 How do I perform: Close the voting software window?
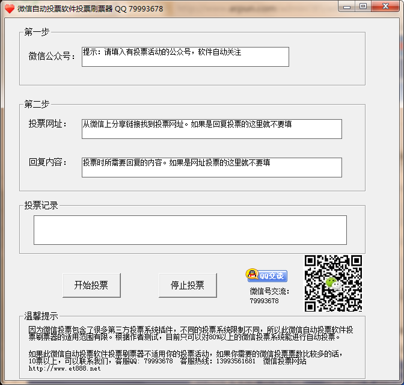[x=385, y=6]
